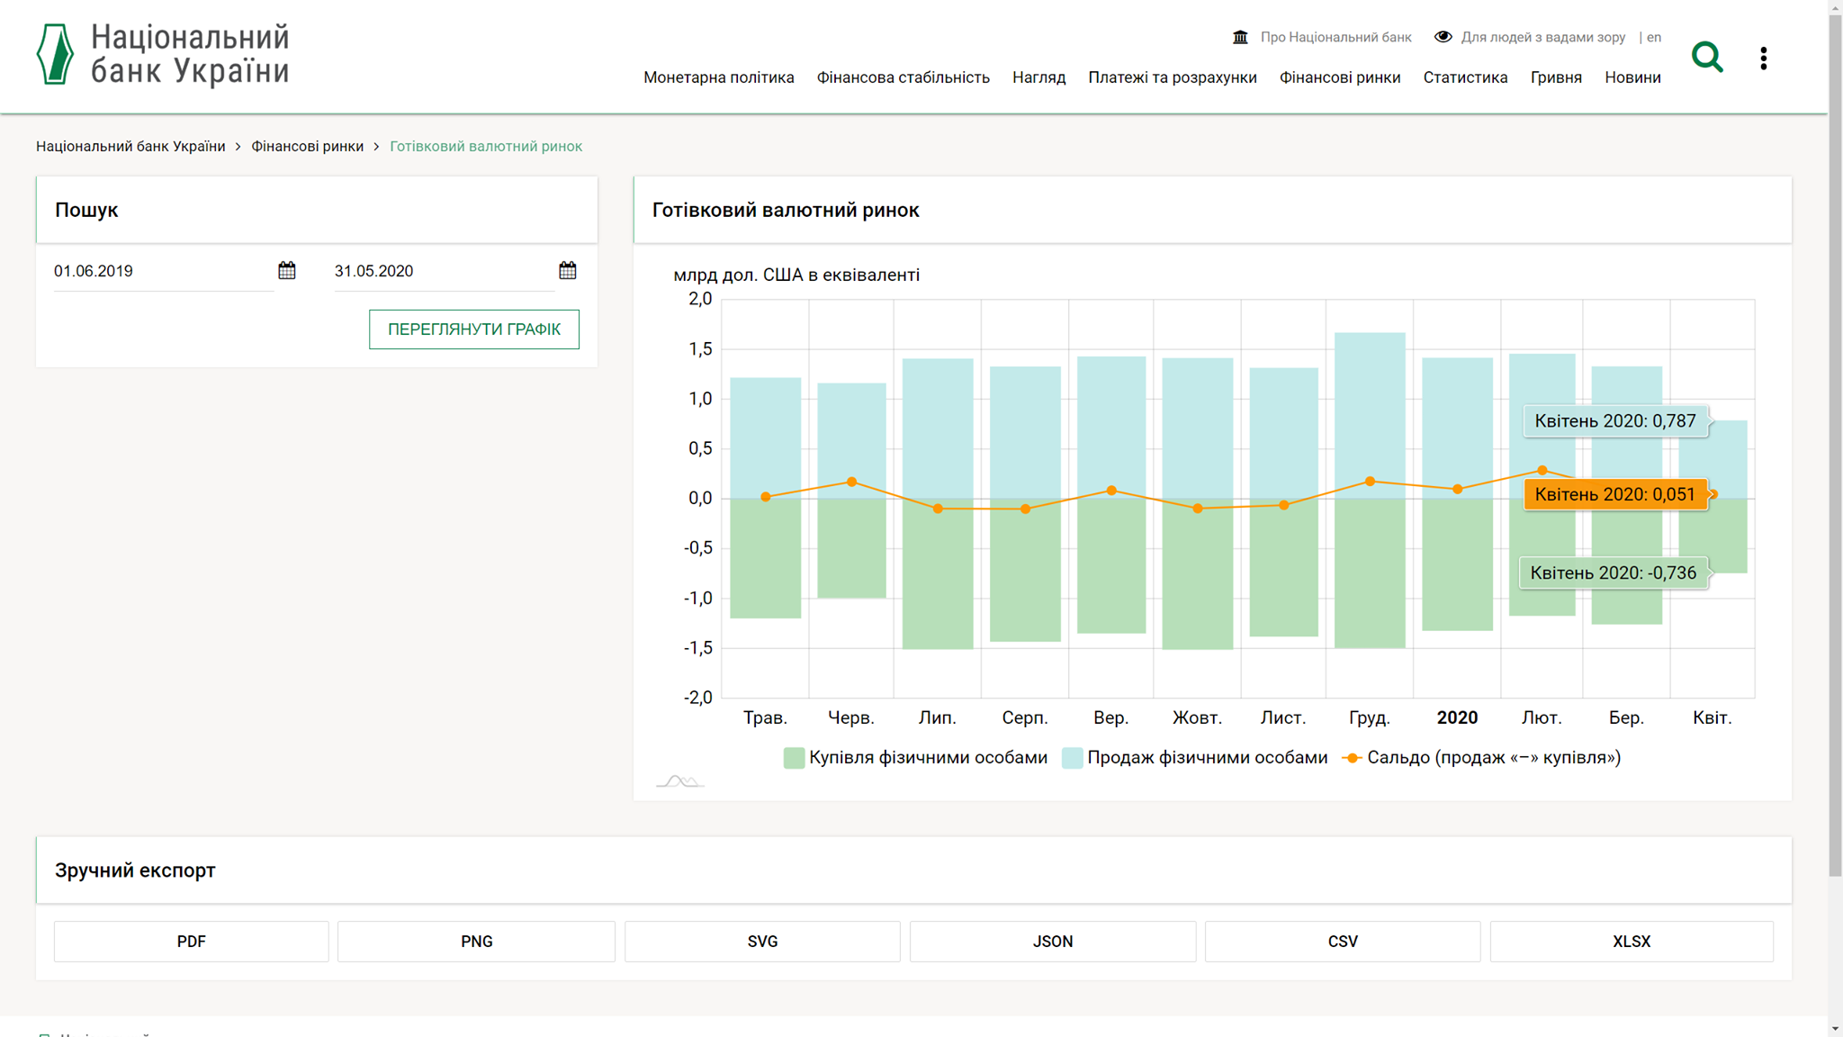Click Про Національний банк link
Screen dimensions: 1843x1037
(x=1335, y=37)
